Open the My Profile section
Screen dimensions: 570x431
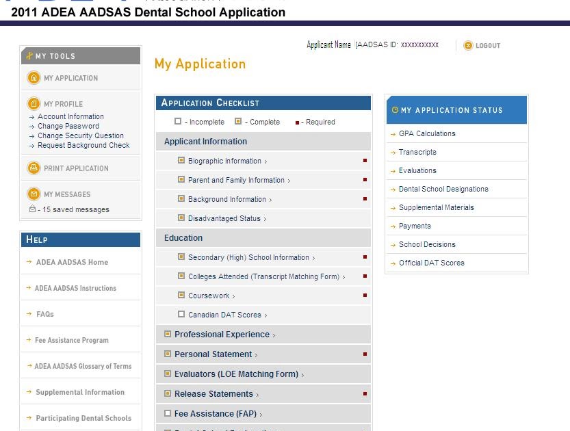[x=64, y=104]
